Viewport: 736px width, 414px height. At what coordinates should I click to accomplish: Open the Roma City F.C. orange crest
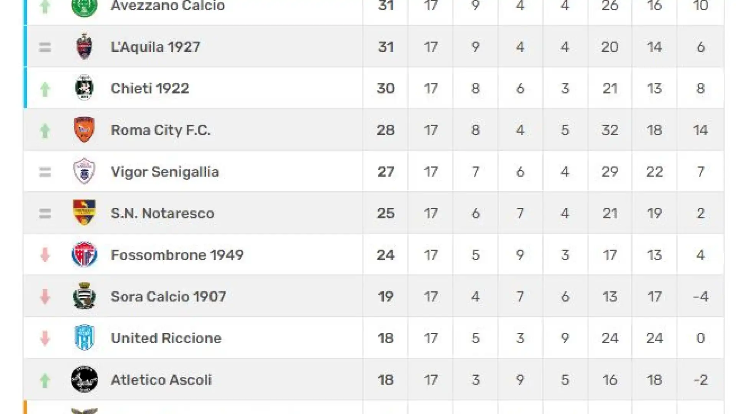pyautogui.click(x=84, y=130)
